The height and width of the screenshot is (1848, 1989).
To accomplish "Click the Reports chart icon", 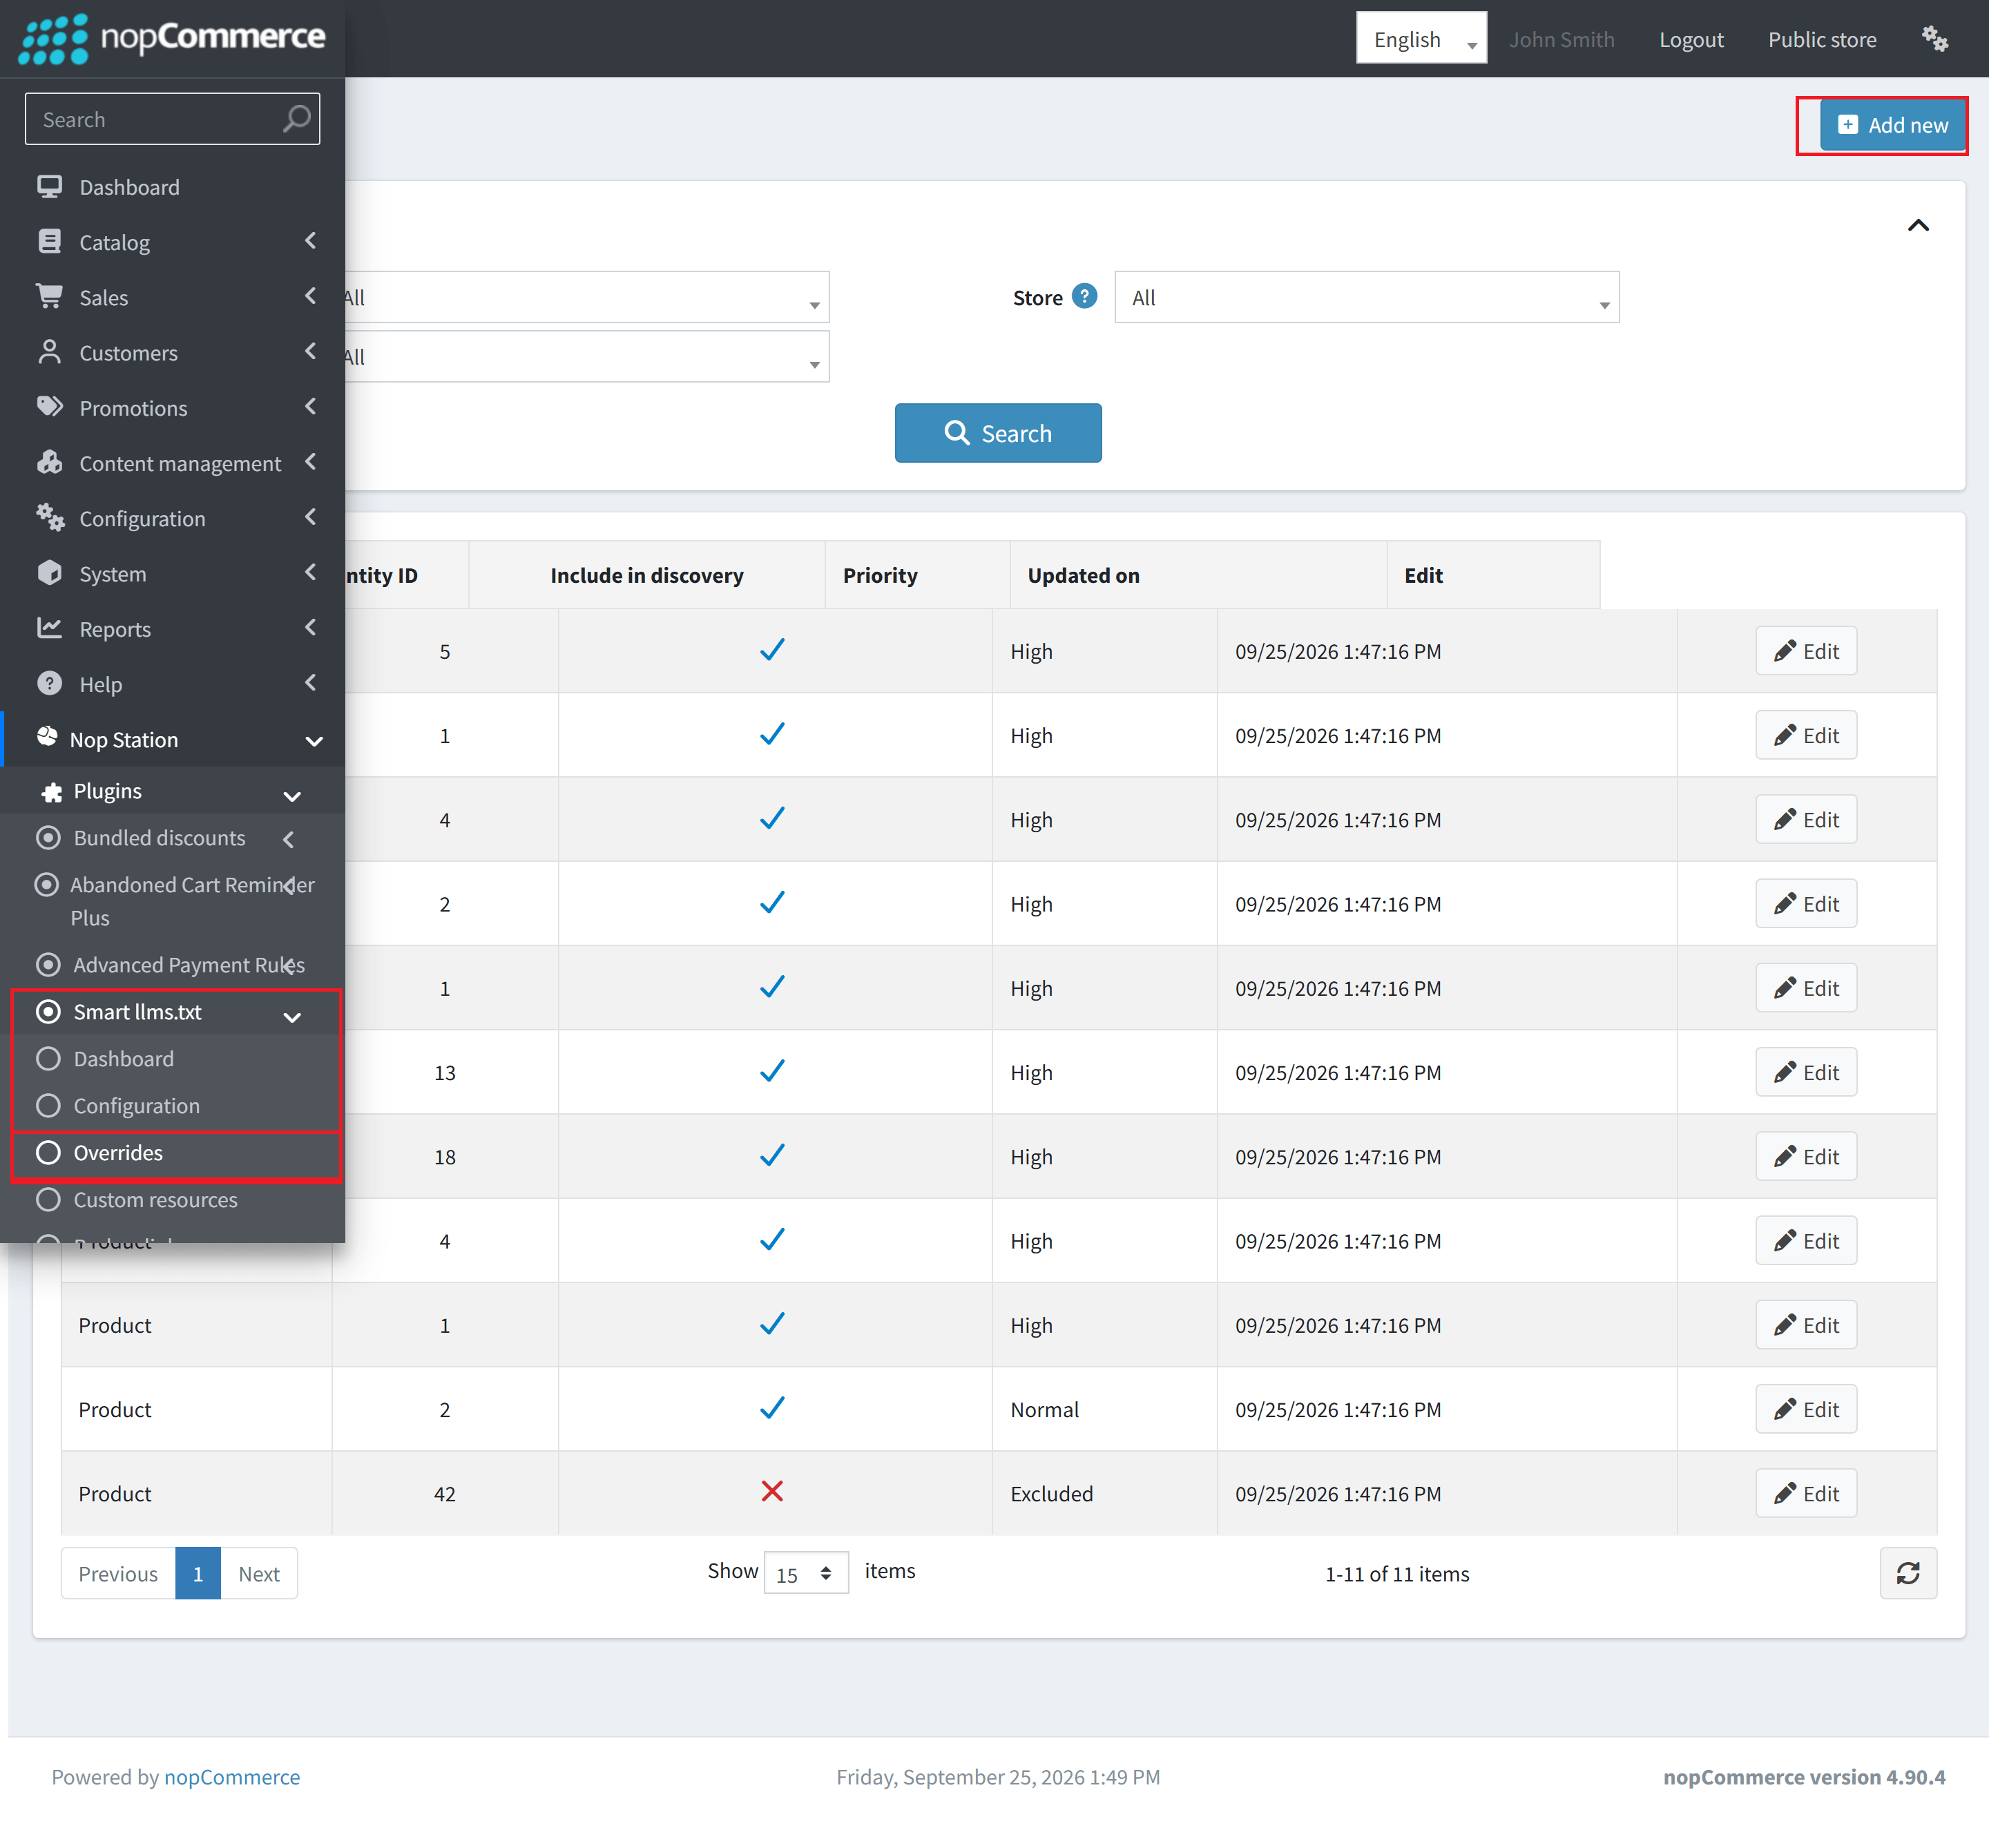I will 49,627.
